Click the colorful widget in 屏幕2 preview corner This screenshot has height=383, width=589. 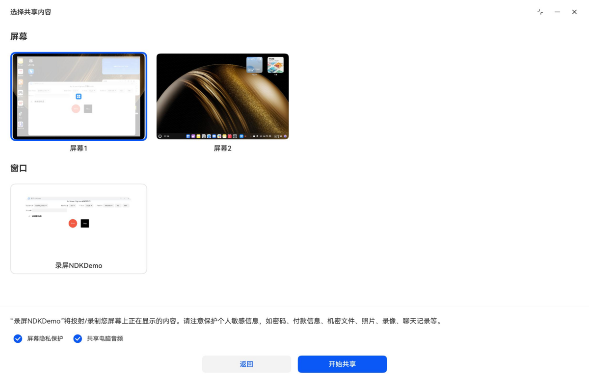[x=275, y=65]
